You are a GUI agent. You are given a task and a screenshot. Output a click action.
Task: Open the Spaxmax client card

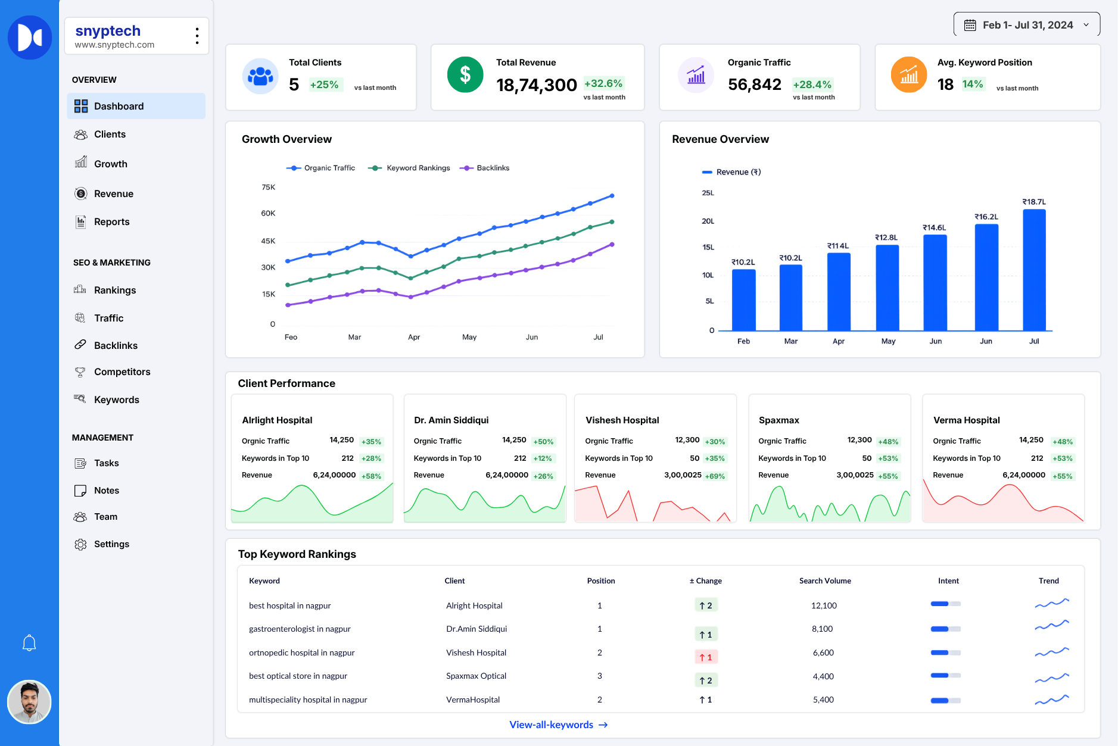pos(830,458)
